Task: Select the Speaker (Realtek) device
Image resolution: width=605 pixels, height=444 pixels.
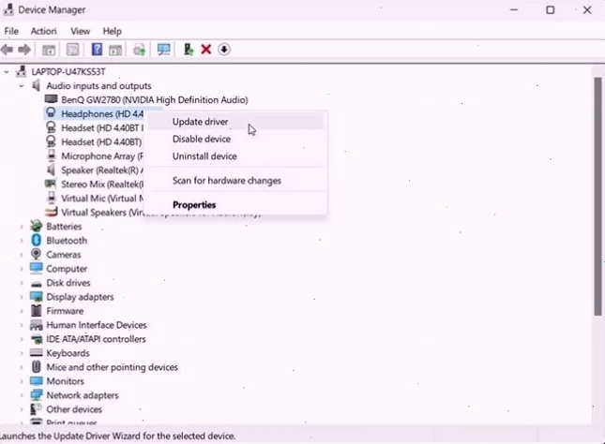Action: point(102,170)
